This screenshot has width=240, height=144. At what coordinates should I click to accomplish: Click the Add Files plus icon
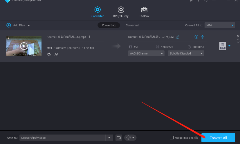9,25
